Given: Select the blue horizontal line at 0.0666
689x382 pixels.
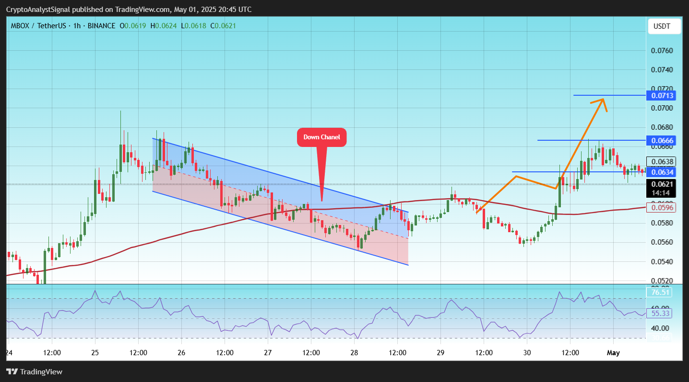Looking at the screenshot, I should [x=591, y=140].
